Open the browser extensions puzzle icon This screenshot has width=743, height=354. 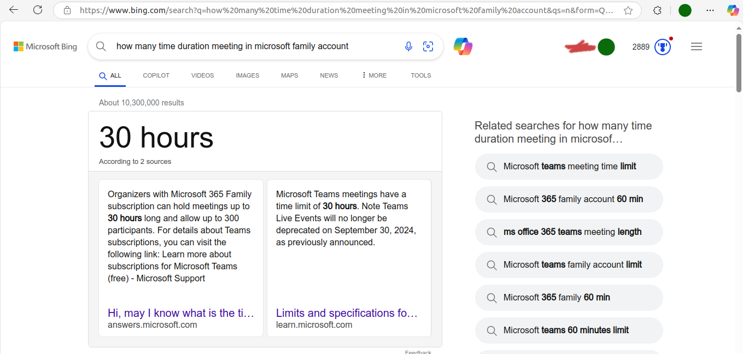(x=658, y=10)
